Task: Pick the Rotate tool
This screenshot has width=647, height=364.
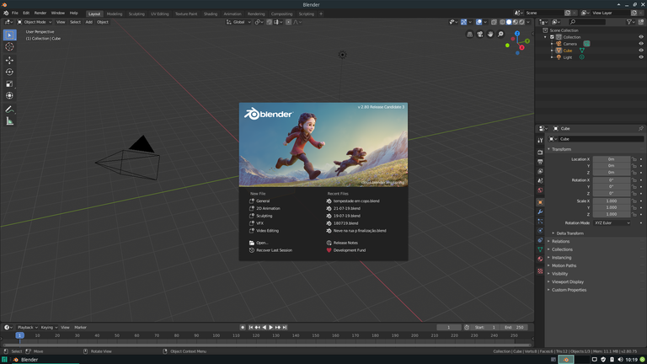Action: coord(9,72)
